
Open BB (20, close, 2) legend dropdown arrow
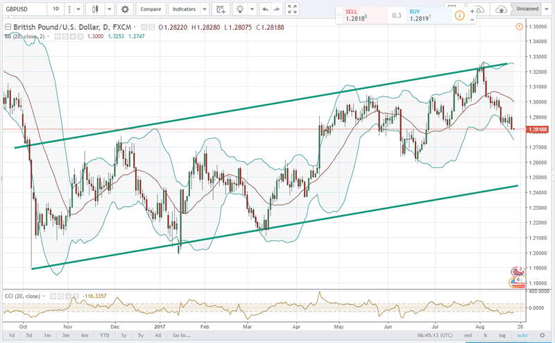tap(49, 37)
